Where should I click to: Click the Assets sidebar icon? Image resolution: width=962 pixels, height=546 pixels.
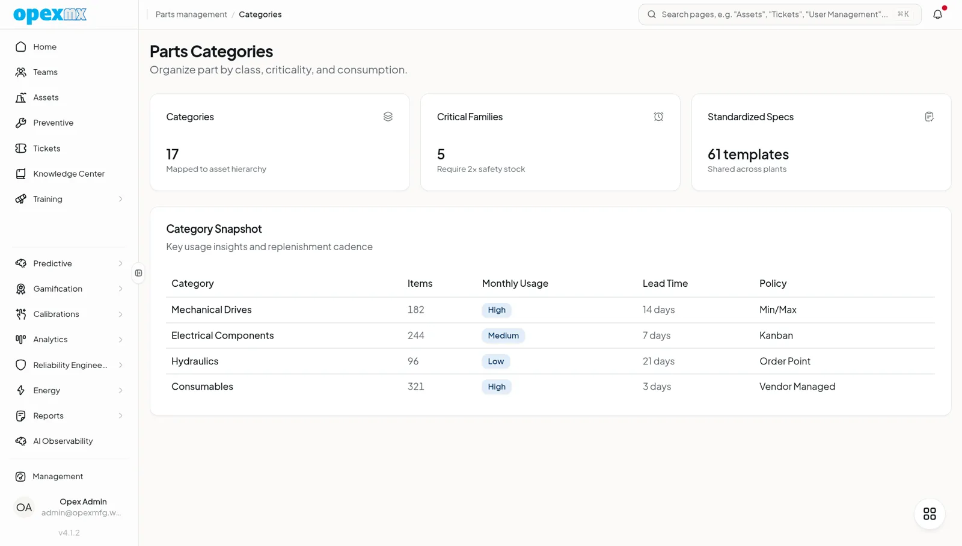point(21,97)
